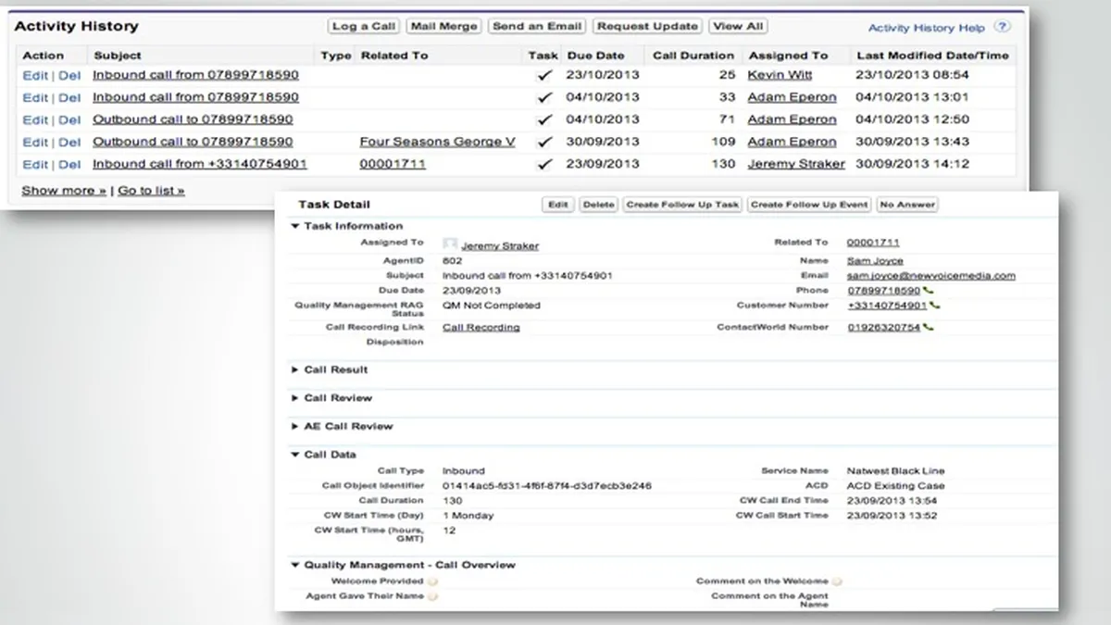Click the Send an Email button
Image resolution: width=1111 pixels, height=625 pixels.
pos(538,27)
